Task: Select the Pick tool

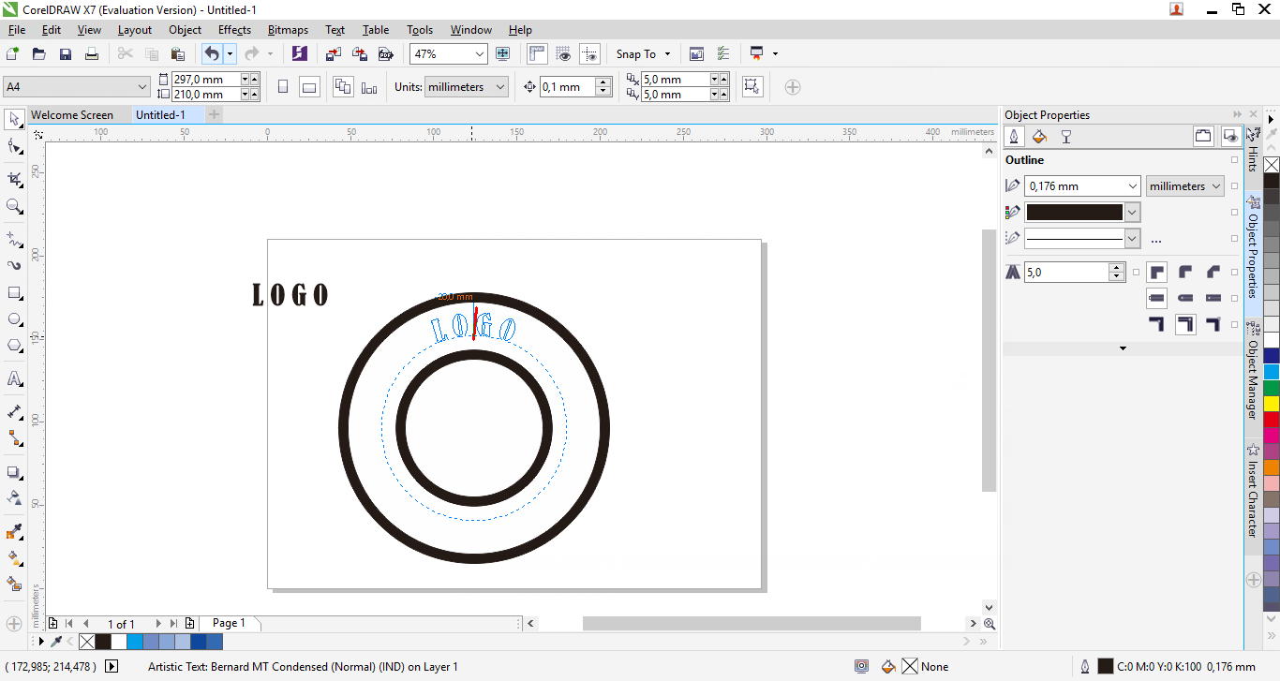Action: pos(14,119)
